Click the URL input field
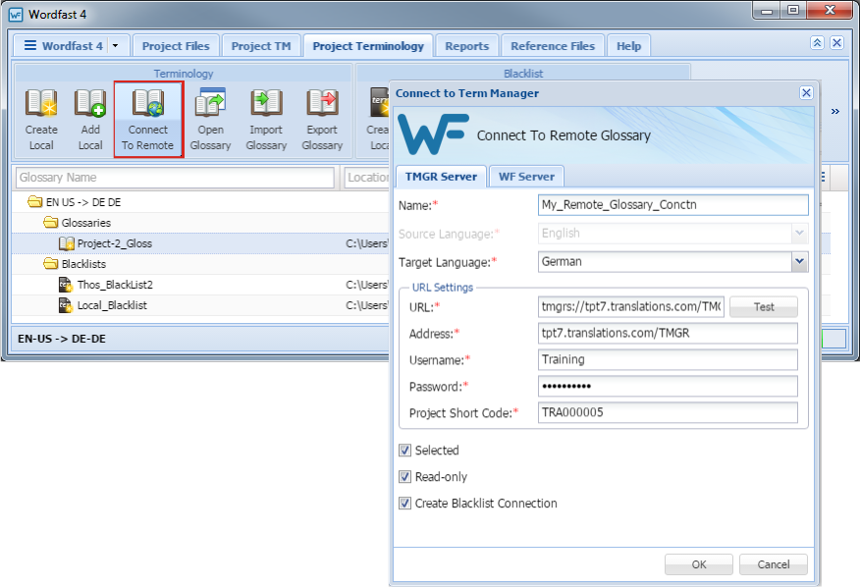The width and height of the screenshot is (860, 587). pos(630,306)
